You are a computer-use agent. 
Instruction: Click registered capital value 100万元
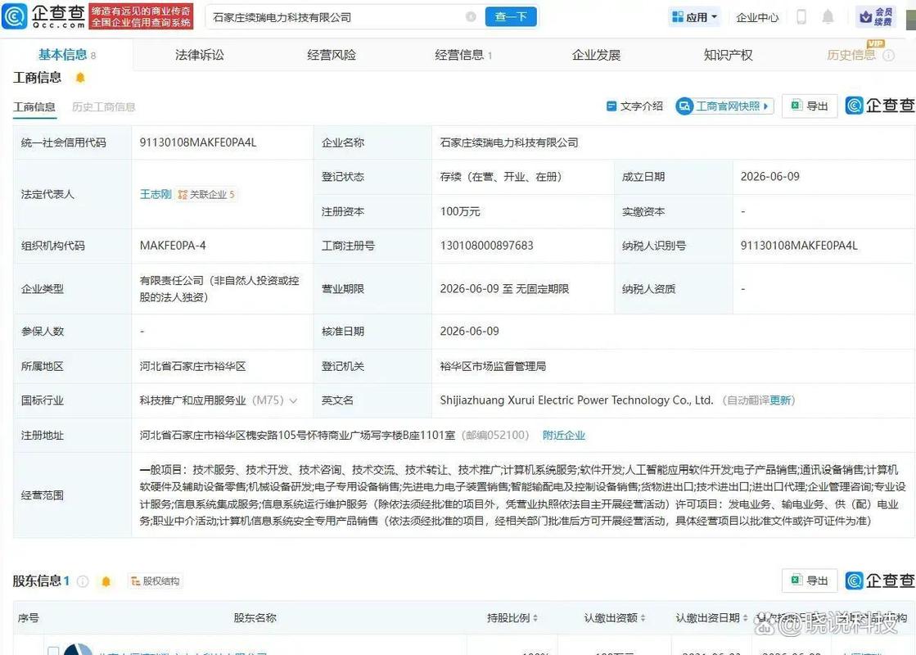pos(460,211)
